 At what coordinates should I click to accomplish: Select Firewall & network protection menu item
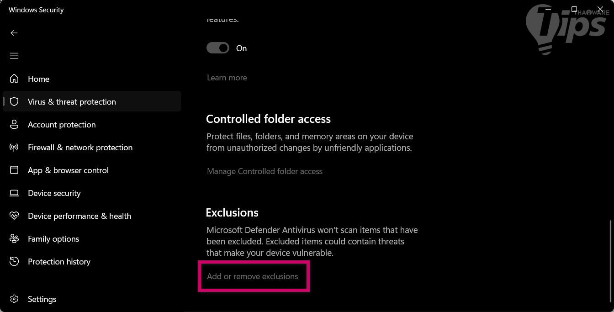(x=80, y=147)
